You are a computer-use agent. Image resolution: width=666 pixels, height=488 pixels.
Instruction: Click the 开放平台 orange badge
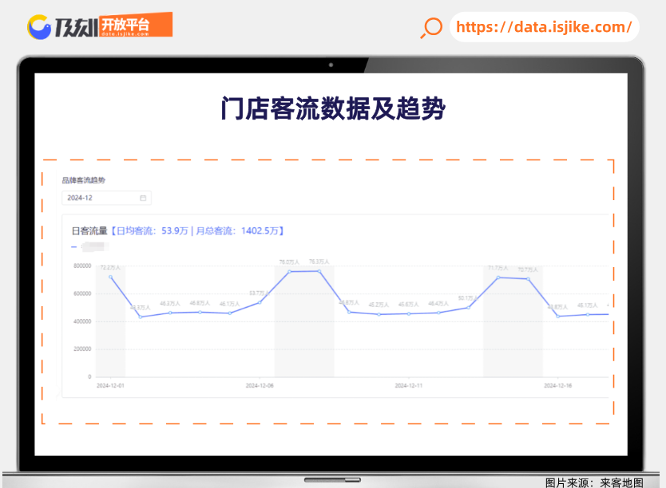125,25
